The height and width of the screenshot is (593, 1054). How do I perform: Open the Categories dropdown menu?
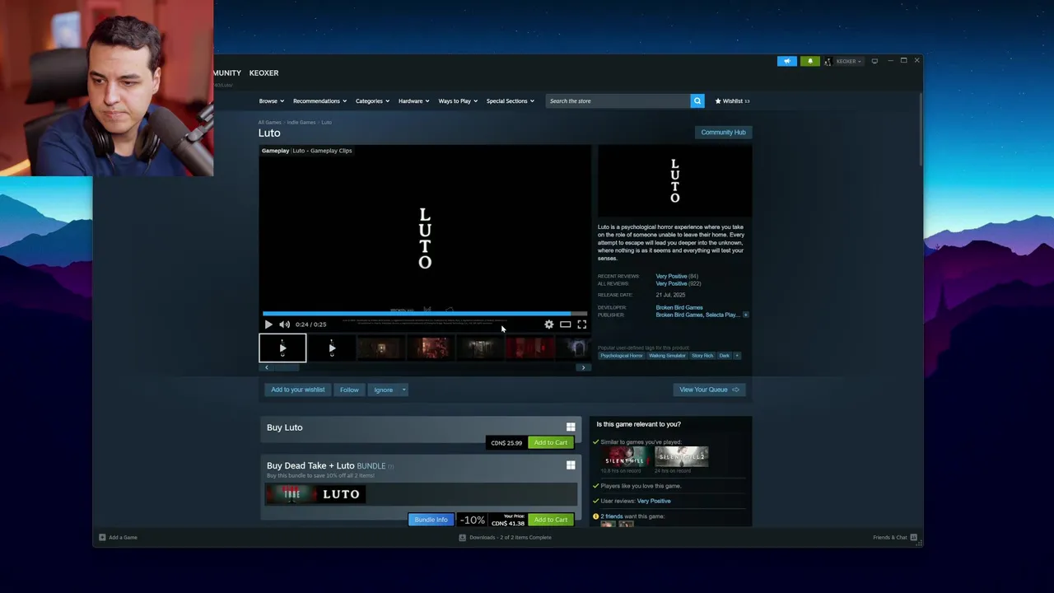[372, 100]
